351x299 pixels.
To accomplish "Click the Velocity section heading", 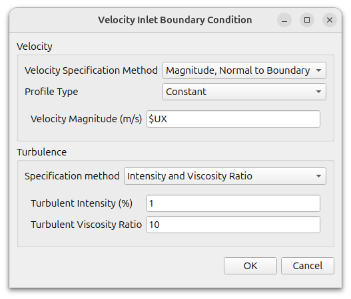I will pos(35,47).
